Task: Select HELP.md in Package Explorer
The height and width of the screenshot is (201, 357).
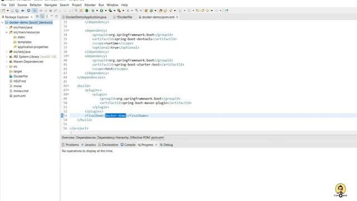Action: 17,81
